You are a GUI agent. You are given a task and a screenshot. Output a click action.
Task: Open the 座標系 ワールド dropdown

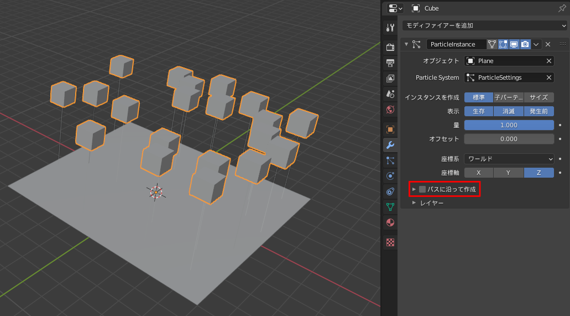[509, 159]
